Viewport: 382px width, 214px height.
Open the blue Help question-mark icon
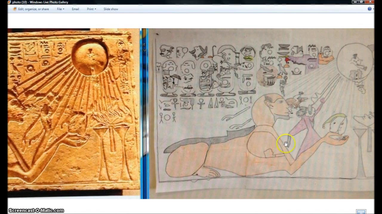tap(369, 9)
